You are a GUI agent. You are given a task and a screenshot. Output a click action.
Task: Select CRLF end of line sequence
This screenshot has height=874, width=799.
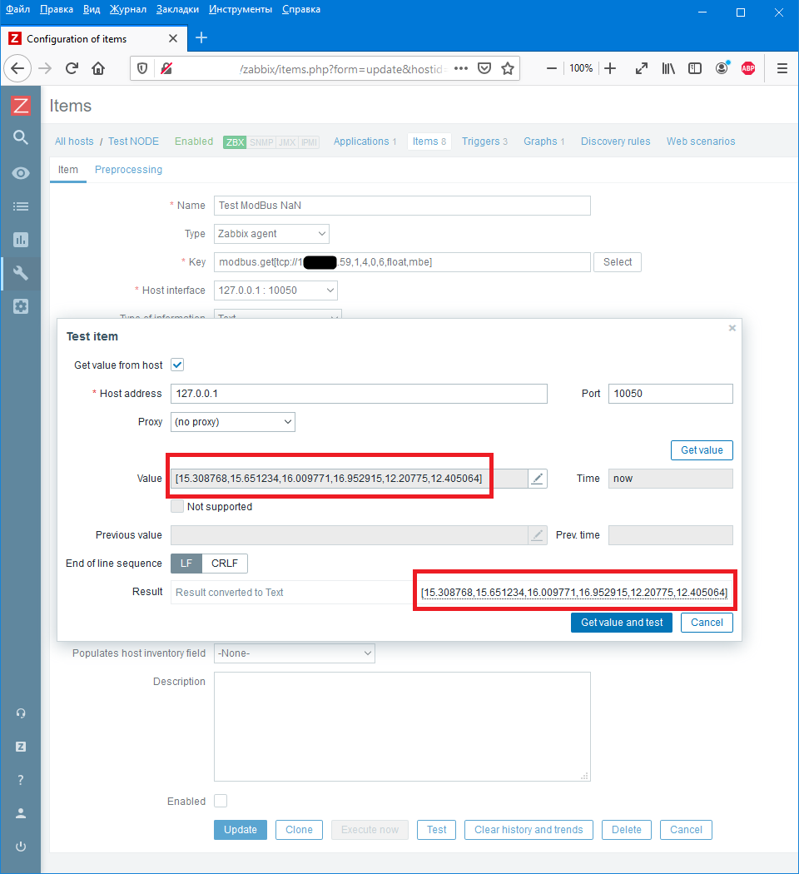click(225, 563)
